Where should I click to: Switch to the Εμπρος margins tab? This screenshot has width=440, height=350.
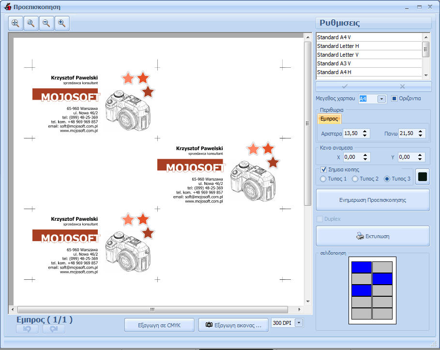point(329,119)
